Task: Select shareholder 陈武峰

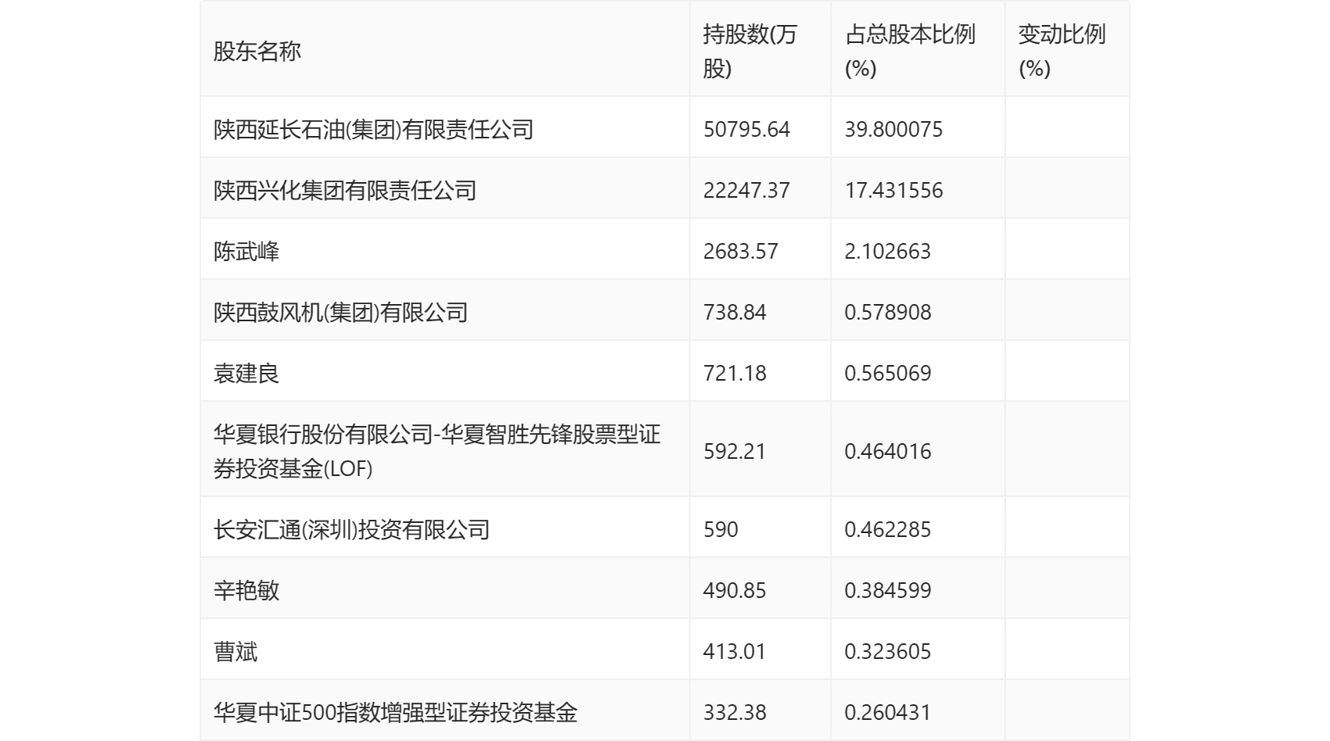Action: [x=246, y=251]
